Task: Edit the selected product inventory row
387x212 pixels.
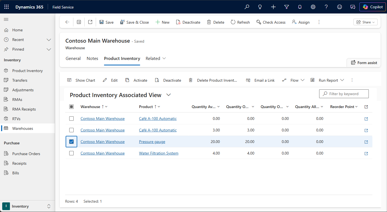Action: click(x=110, y=80)
